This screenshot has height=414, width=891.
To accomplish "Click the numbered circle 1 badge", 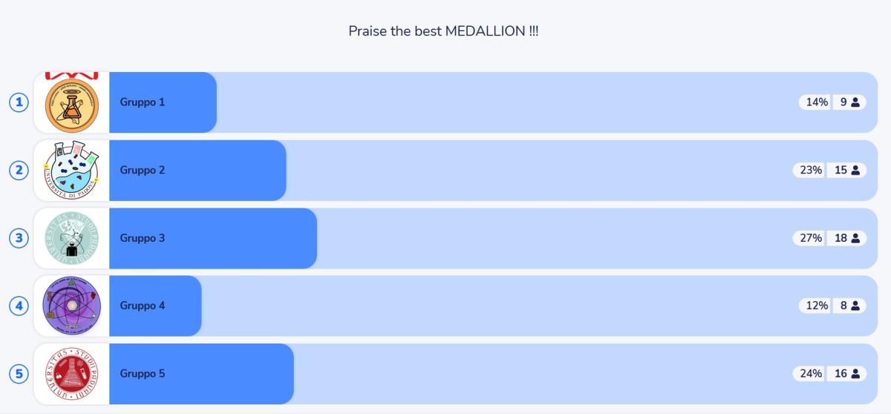I will (19, 102).
